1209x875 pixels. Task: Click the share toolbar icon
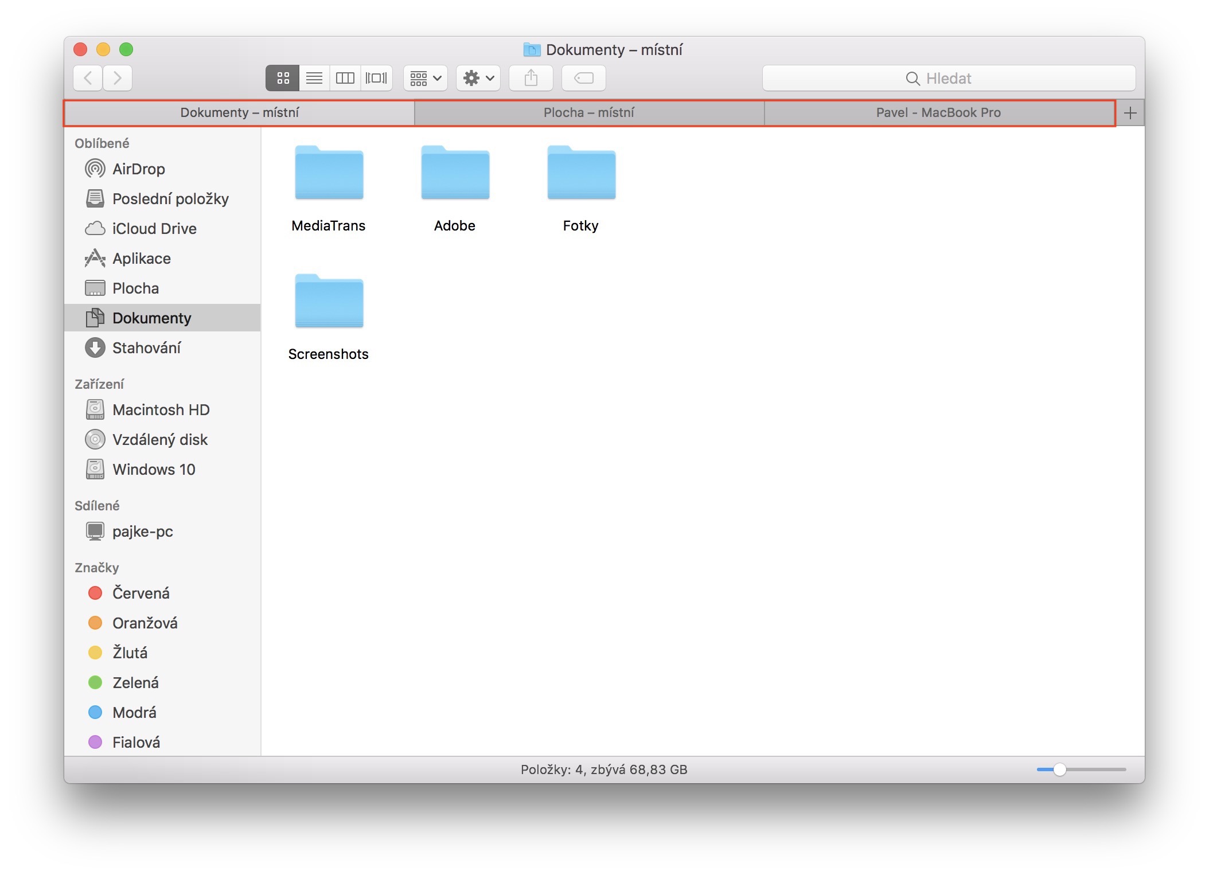pyautogui.click(x=531, y=78)
